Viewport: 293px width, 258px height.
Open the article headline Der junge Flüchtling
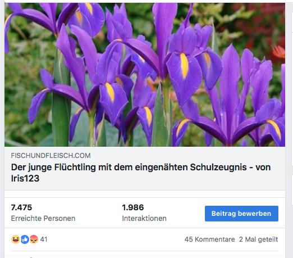click(x=141, y=173)
